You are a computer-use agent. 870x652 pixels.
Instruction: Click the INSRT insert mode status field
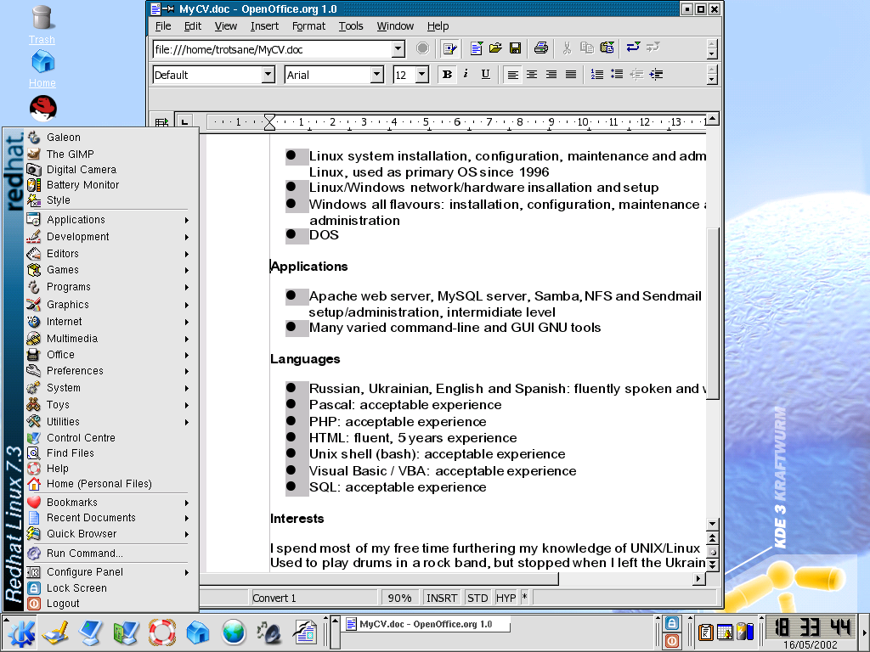pos(442,598)
